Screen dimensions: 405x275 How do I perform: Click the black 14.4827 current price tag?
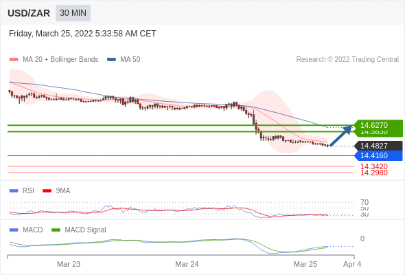click(378, 146)
